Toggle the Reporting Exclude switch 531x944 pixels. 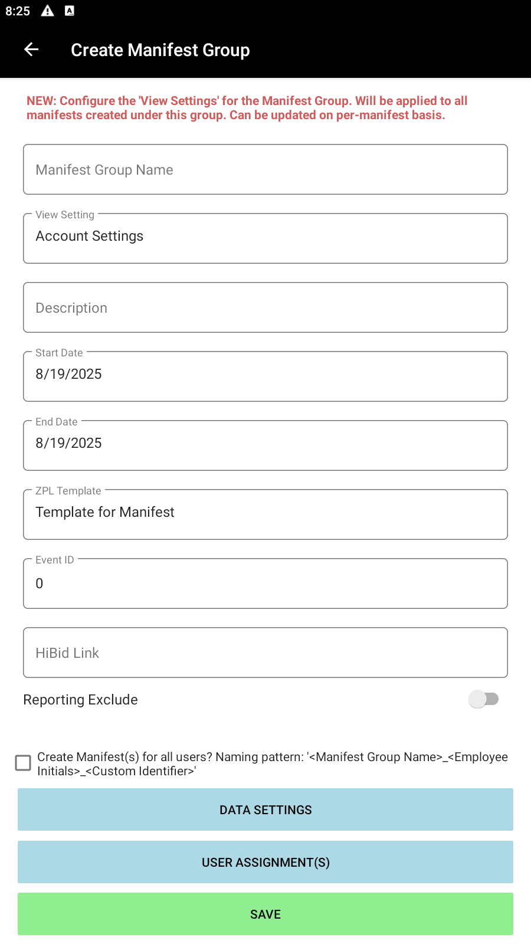coord(484,699)
